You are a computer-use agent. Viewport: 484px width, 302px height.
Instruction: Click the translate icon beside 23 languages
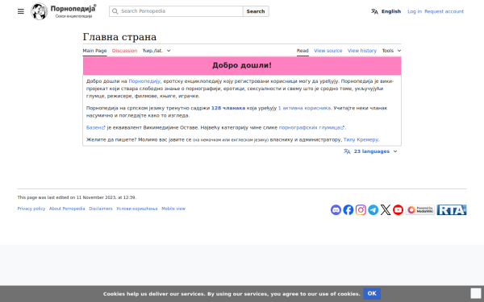[x=347, y=151]
